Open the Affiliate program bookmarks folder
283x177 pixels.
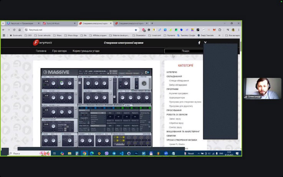pos(98,35)
